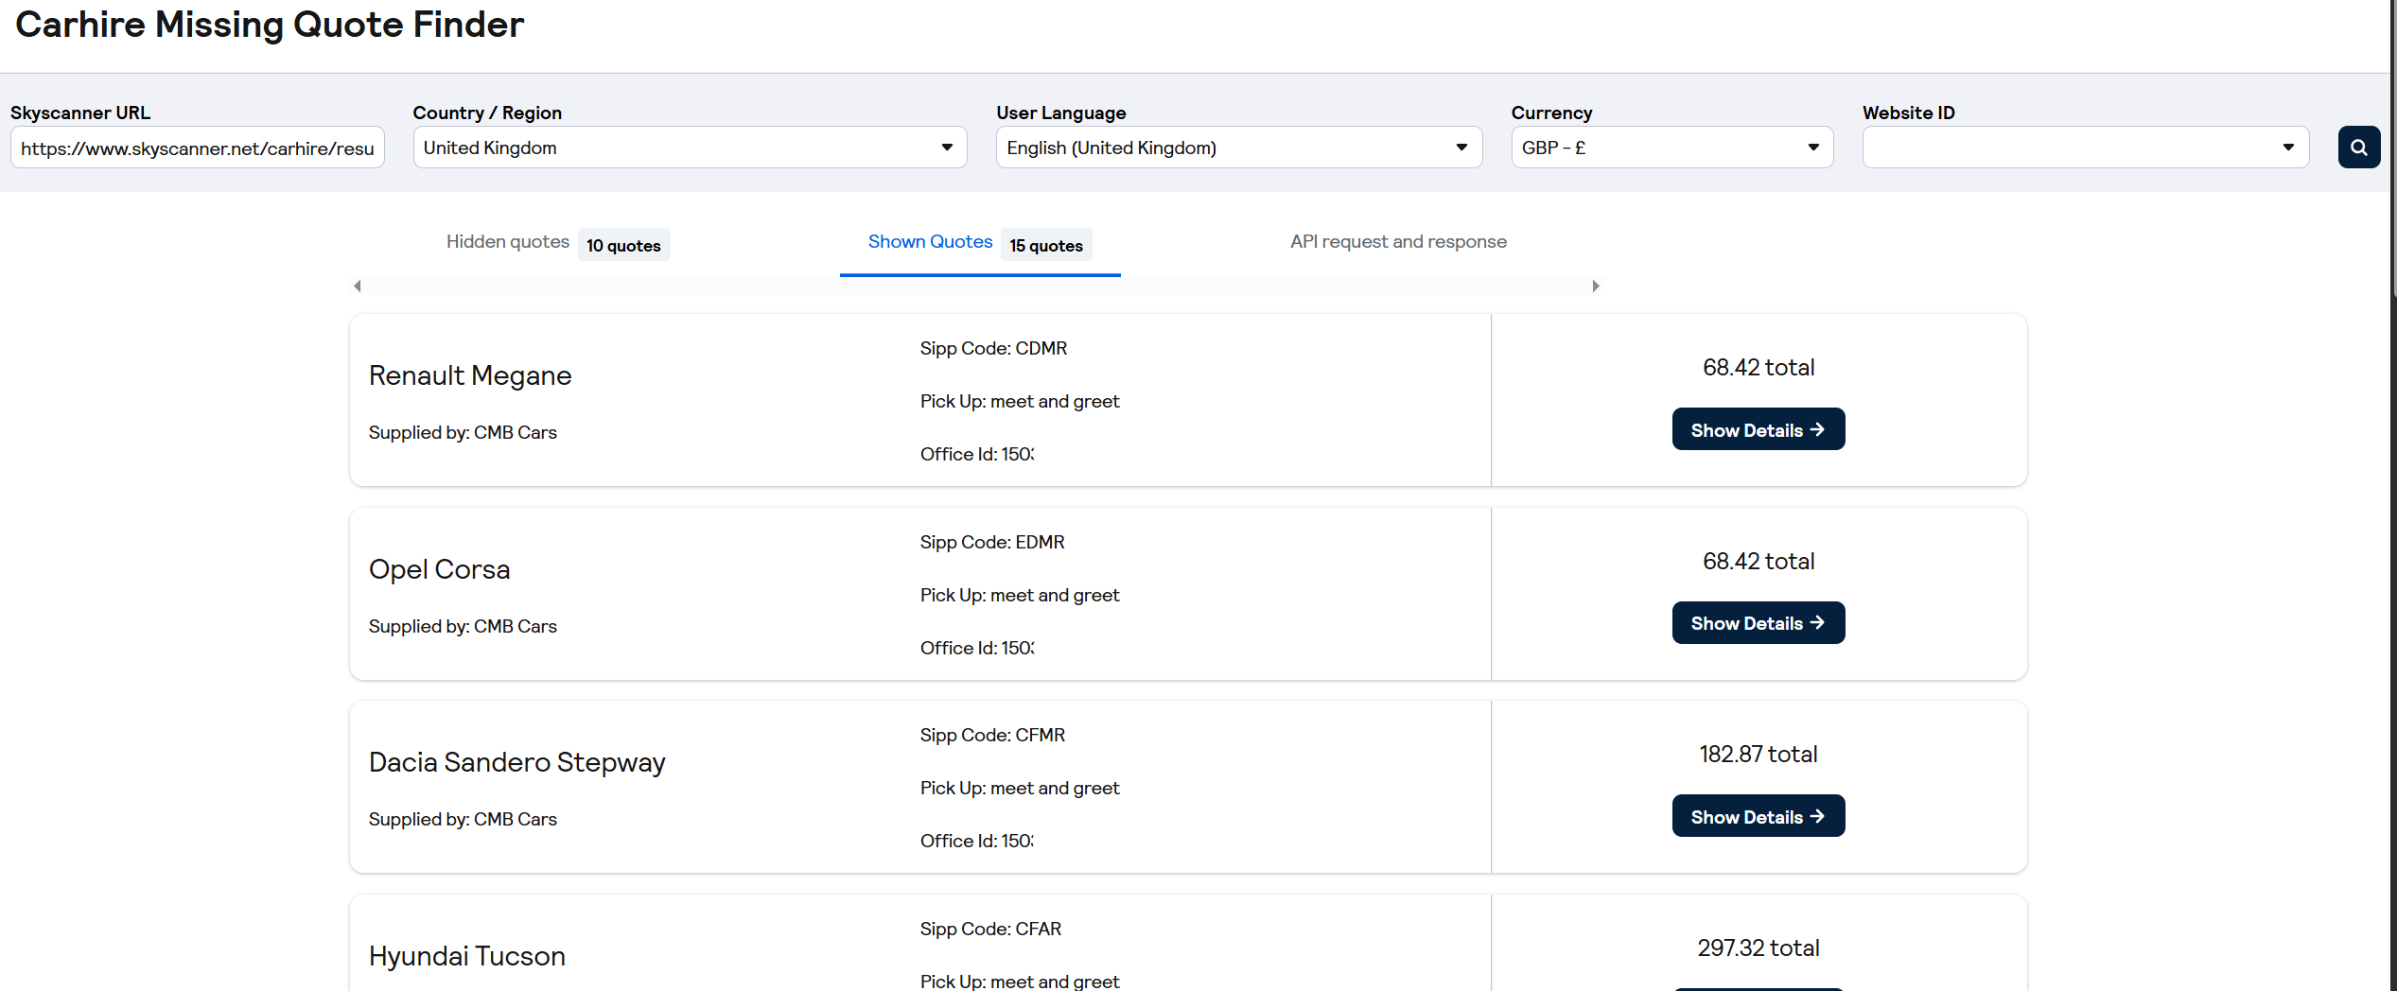Click the tabs horizontal scrollbar track
This screenshot has height=991, width=2397.
(x=976, y=286)
